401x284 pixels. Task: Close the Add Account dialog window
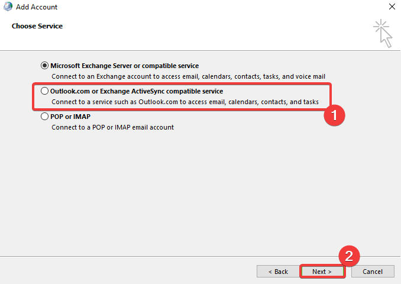pos(392,7)
